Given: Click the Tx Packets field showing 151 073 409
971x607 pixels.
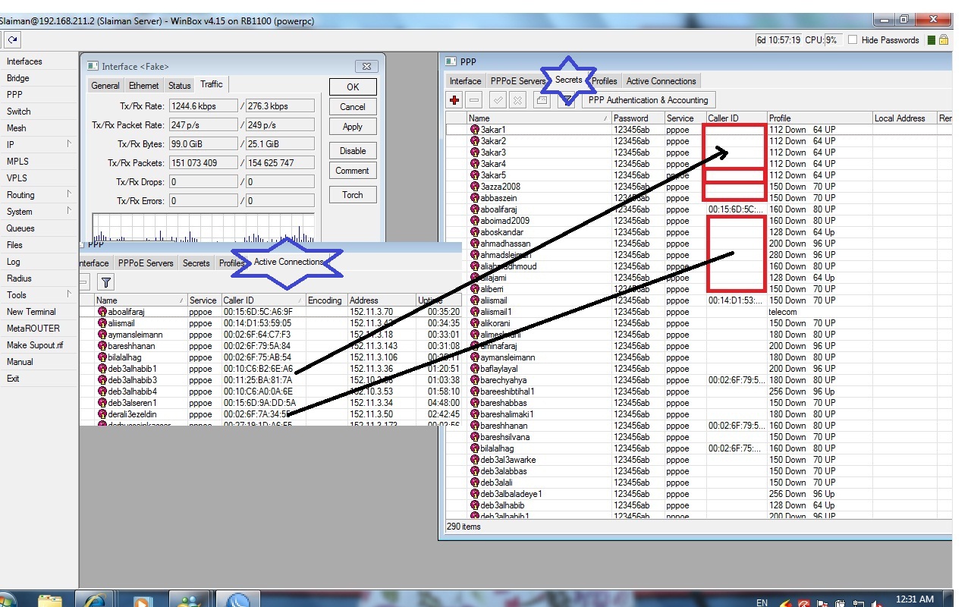Looking at the screenshot, I should click(x=203, y=163).
